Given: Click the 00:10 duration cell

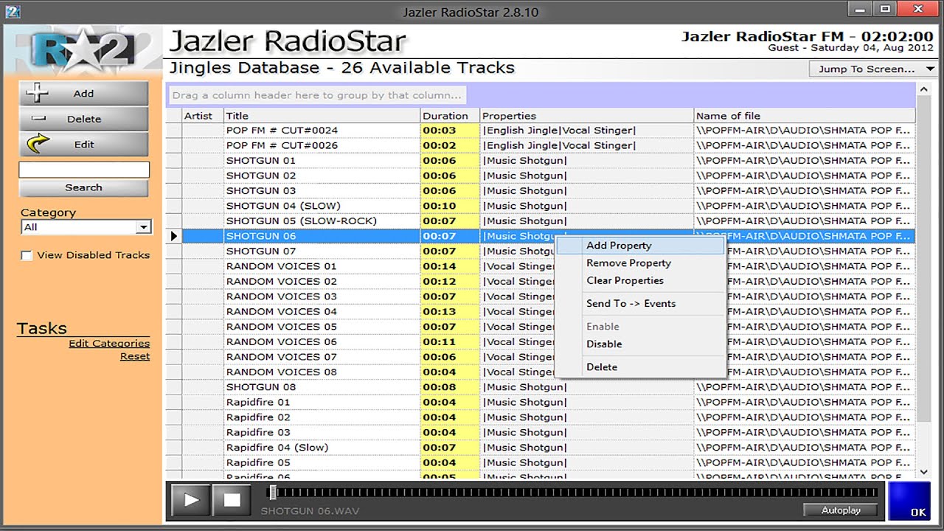Looking at the screenshot, I should click(450, 206).
